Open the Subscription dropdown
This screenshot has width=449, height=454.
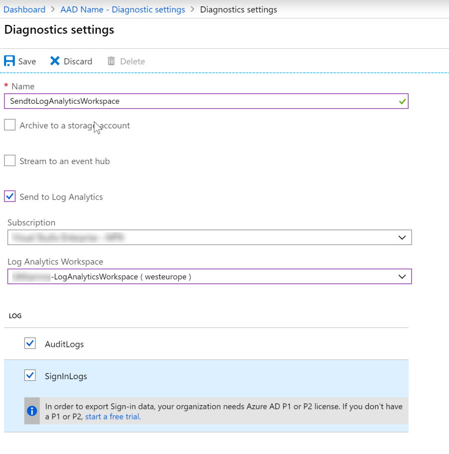pos(210,237)
